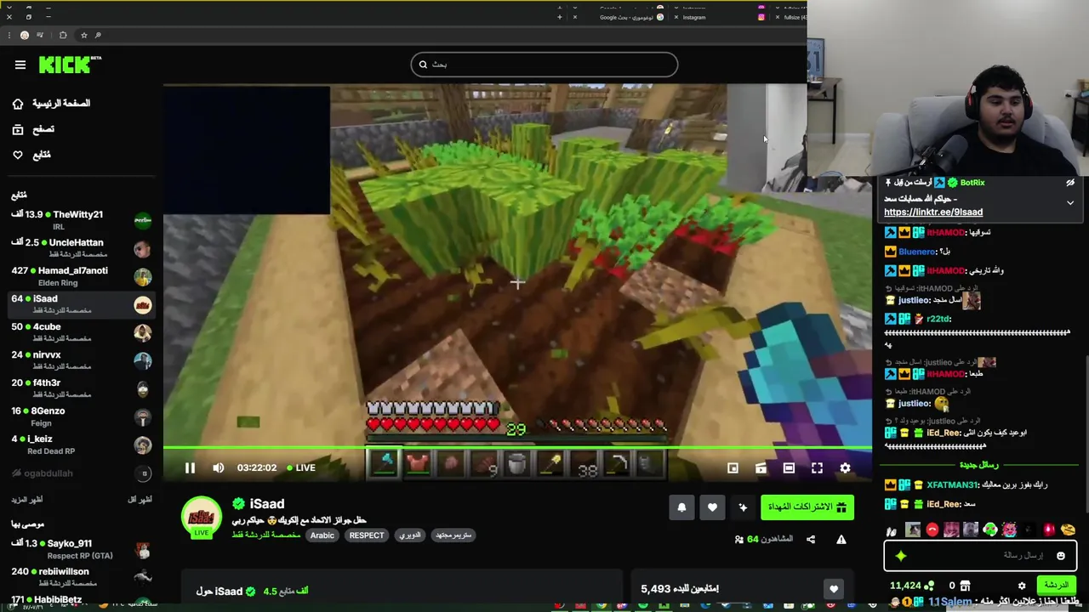Click green sparkle in chat input
The image size is (1089, 612).
click(x=901, y=556)
